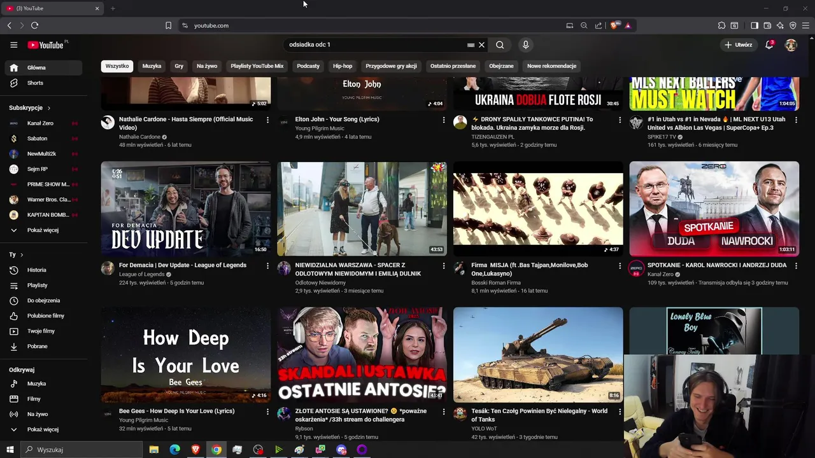This screenshot has width=815, height=458.
Task: Open Microsoft Edge from taskbar
Action: (174, 450)
